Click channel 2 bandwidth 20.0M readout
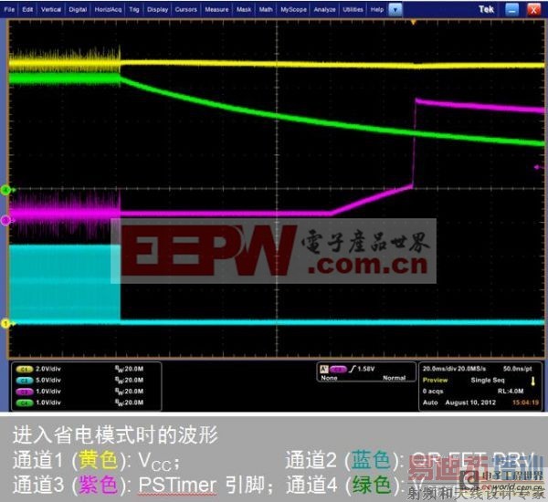 pyautogui.click(x=129, y=380)
